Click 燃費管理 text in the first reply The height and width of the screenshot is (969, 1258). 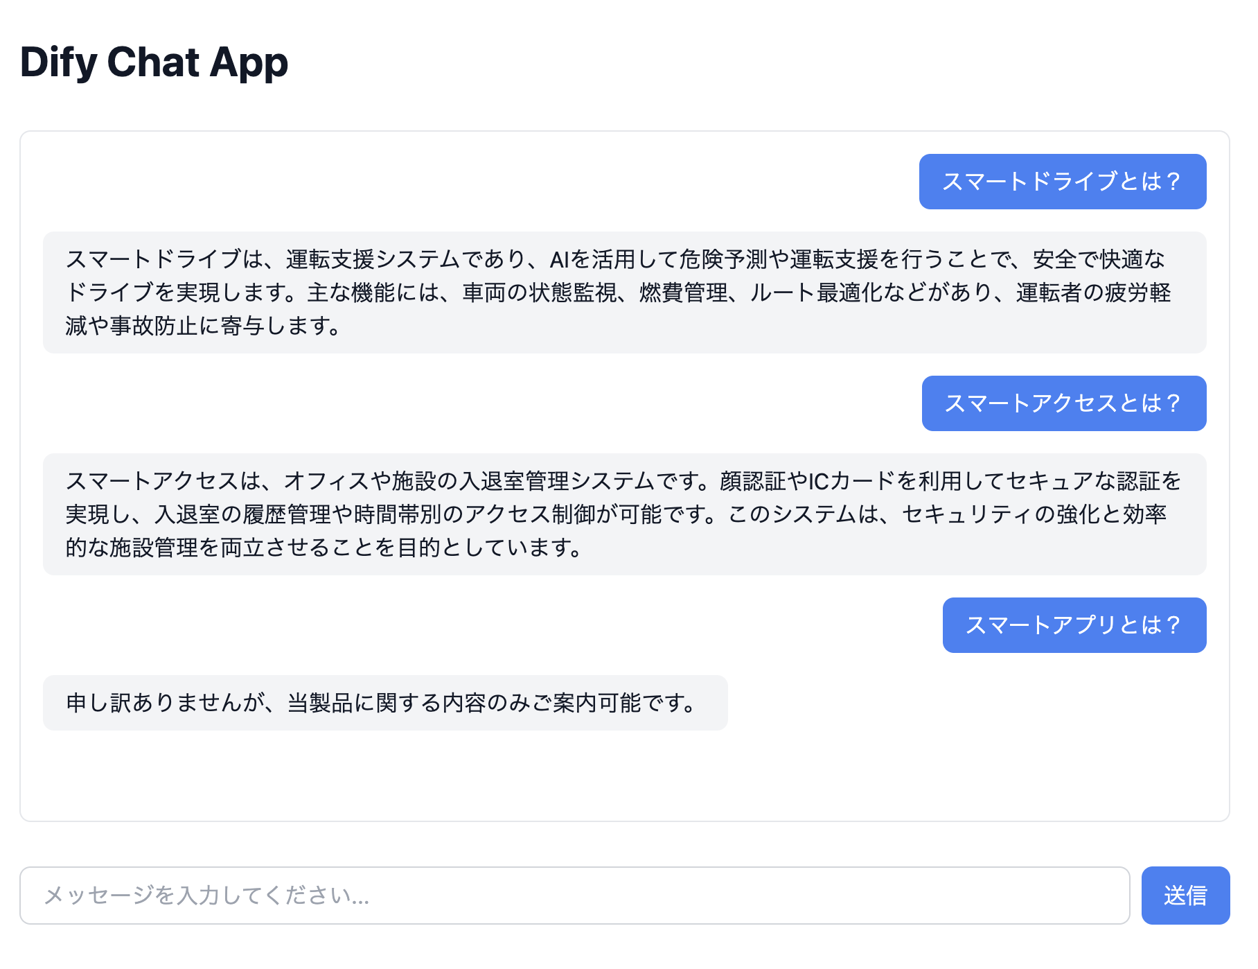point(684,293)
